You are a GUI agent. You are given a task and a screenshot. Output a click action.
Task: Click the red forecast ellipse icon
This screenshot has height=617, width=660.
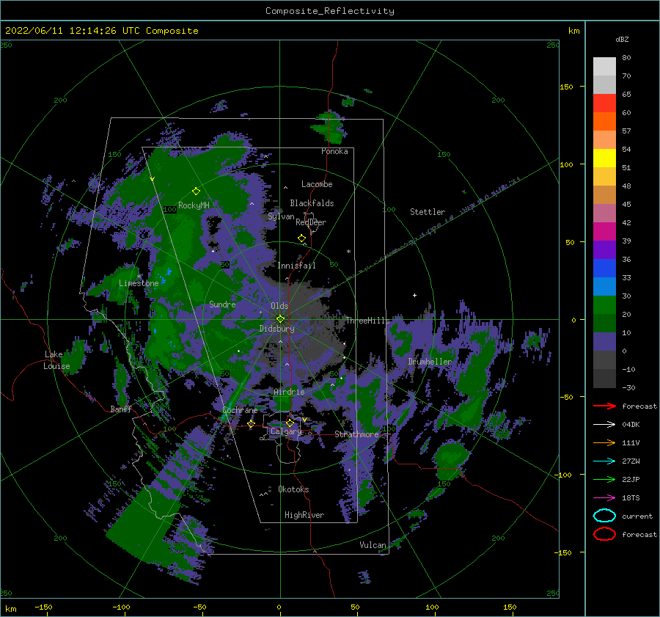tap(604, 534)
